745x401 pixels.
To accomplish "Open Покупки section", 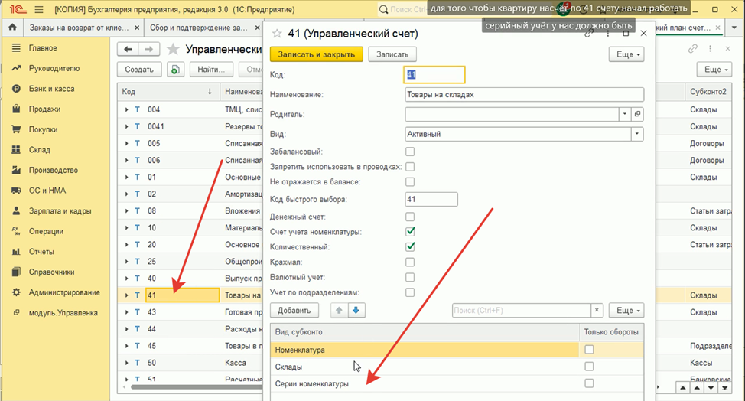I will pos(44,129).
